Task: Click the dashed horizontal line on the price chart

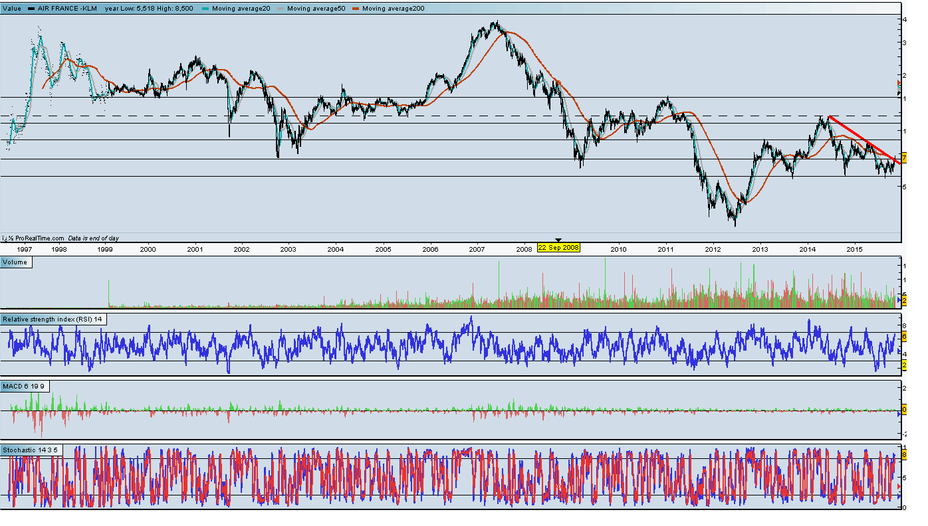Action: point(451,116)
